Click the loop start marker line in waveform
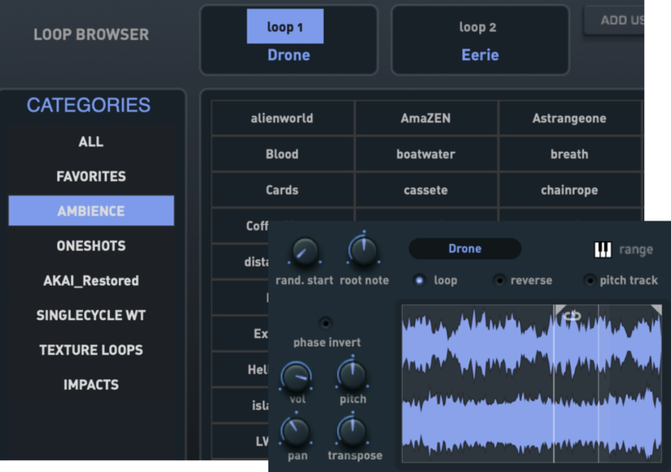This screenshot has height=472, width=671. (554, 384)
